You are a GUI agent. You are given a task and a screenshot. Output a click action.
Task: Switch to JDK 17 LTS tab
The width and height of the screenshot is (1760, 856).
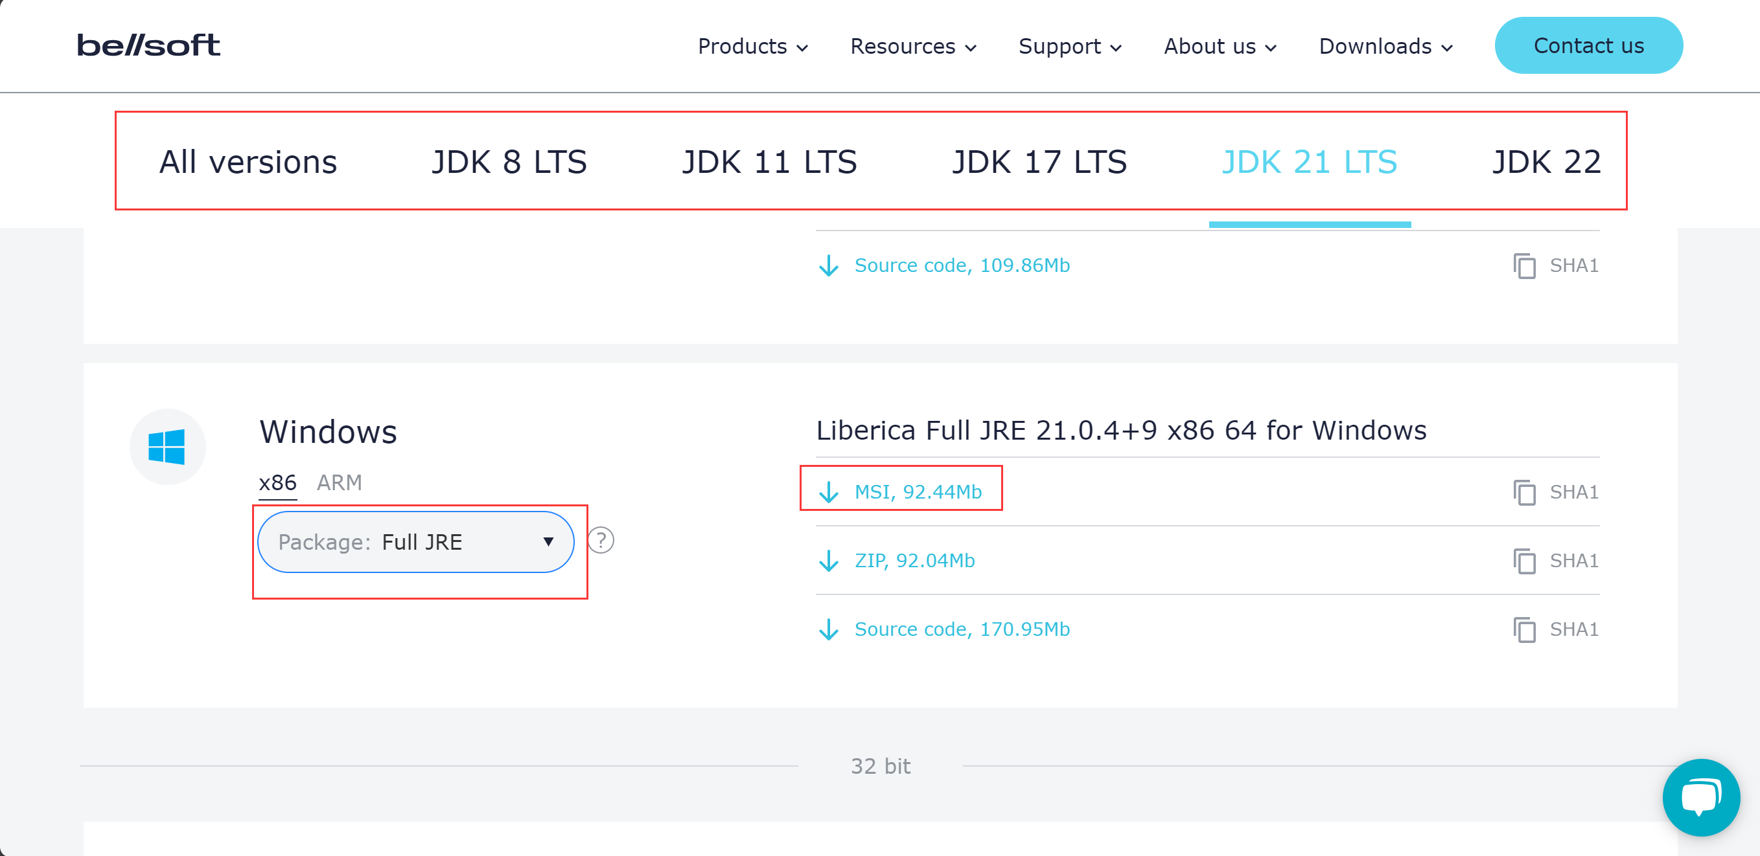1039,162
